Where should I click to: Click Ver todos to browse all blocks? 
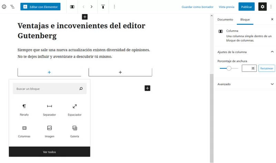coord(49,152)
